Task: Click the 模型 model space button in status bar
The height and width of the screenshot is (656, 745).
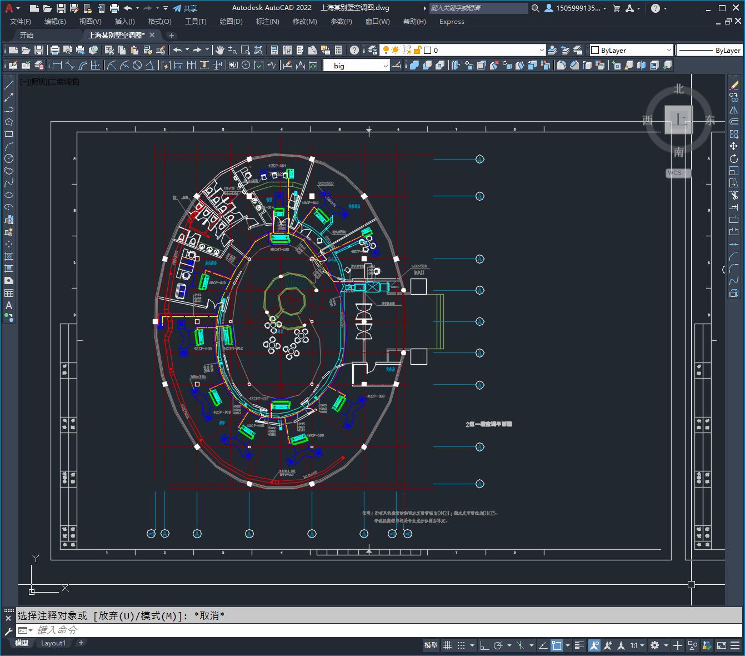Action: 431,645
